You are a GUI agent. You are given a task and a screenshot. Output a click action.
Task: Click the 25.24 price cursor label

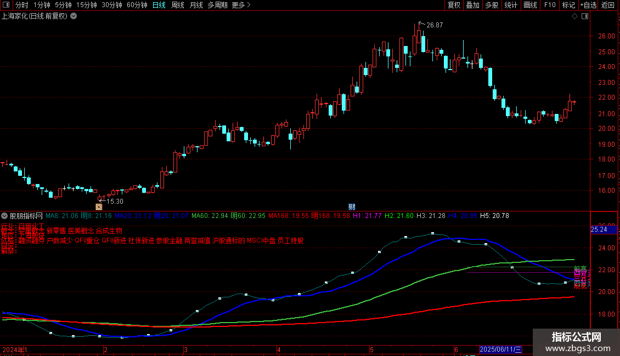[x=604, y=229]
